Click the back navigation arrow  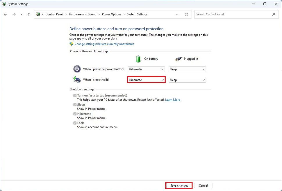click(5, 14)
